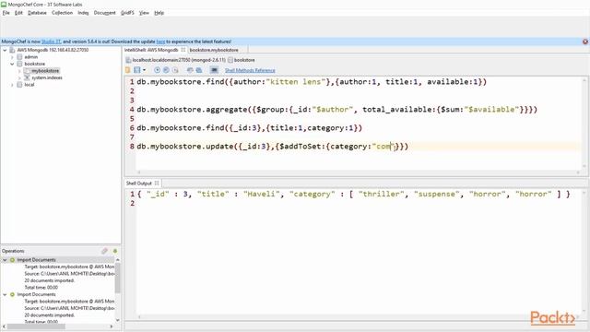590x332 pixels.
Task: Open the Database menu
Action: (37, 13)
